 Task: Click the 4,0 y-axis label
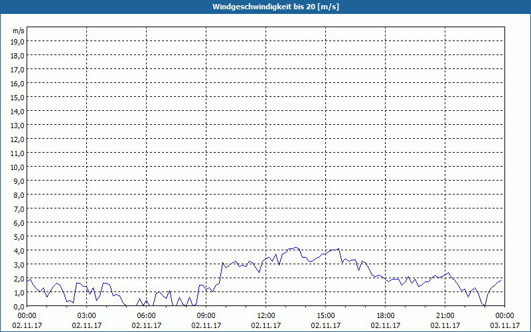click(x=19, y=251)
